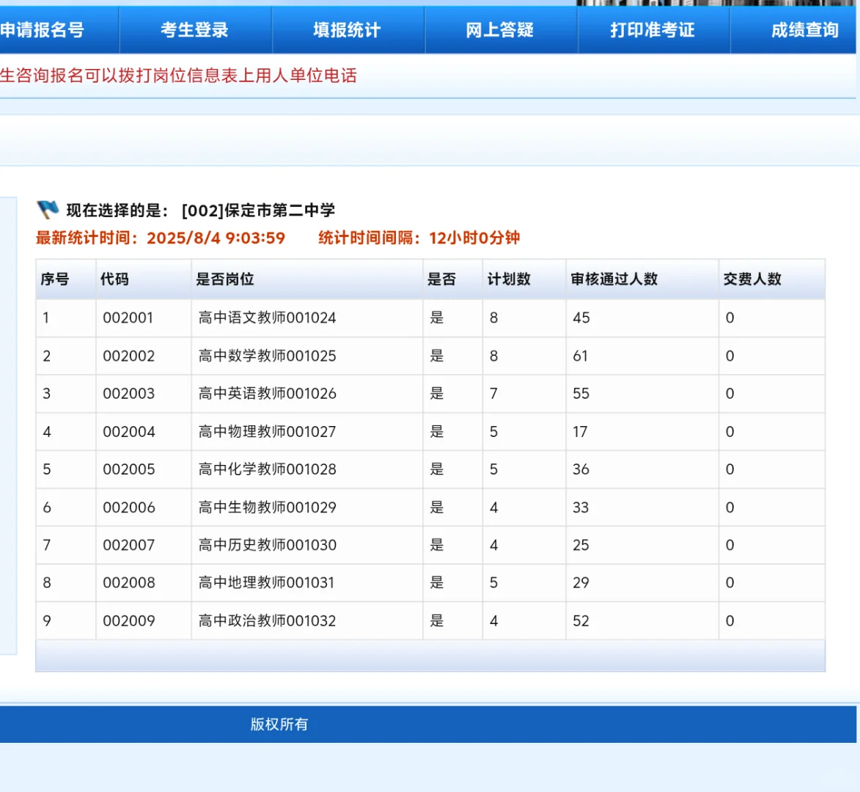Click approved count 29 for 高中地理教师

coord(581,583)
